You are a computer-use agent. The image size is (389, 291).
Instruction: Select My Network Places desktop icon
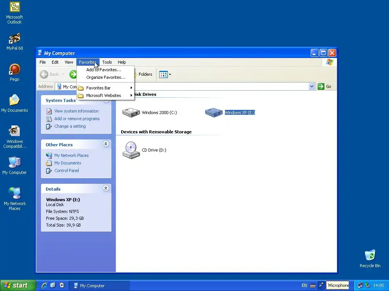(x=14, y=199)
